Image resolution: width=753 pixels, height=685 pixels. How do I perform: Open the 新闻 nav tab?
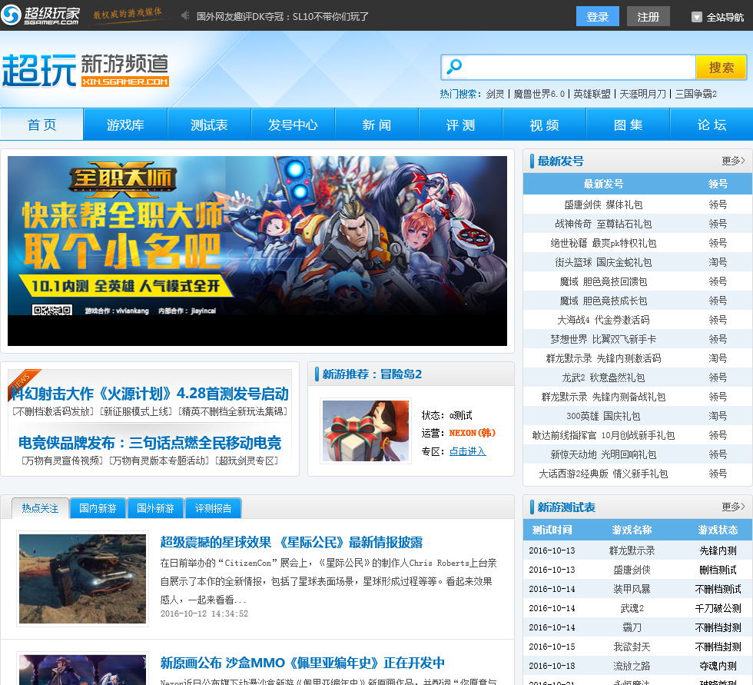376,125
